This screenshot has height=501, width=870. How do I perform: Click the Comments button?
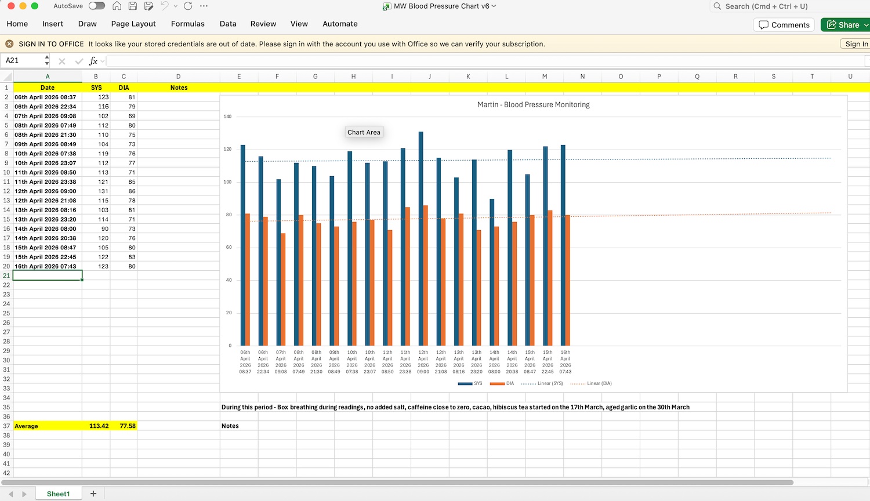coord(784,25)
